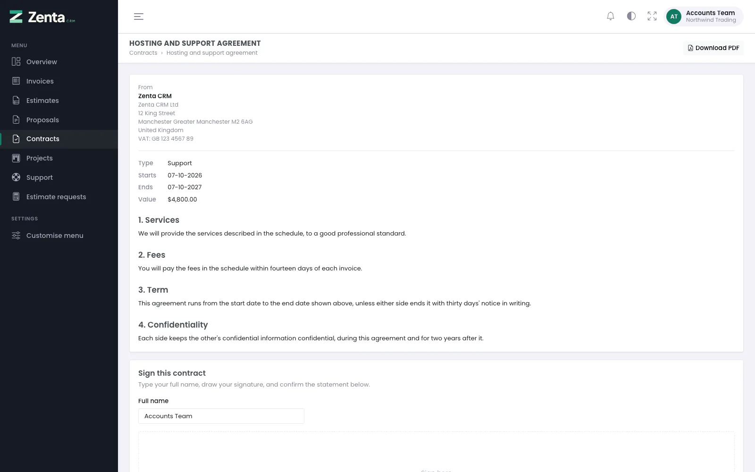
Task: Click the Support lifebuoy icon
Action: 16,177
